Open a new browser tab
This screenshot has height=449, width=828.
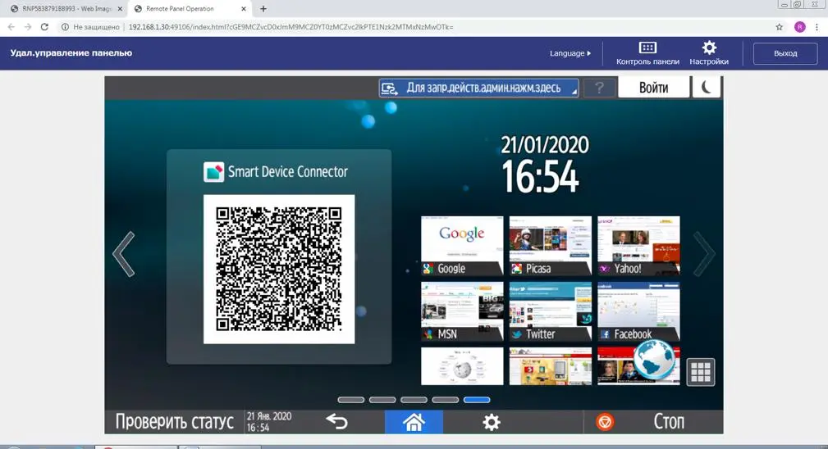tap(263, 8)
